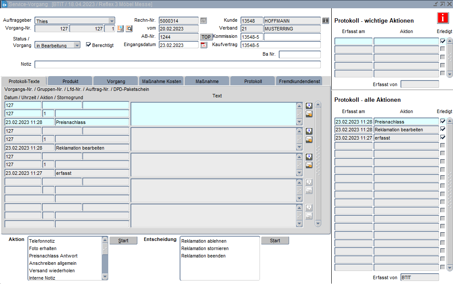Click the envelope icon for Preisnachlass entry
Viewport: 453px width, 284px height.
coord(309,114)
